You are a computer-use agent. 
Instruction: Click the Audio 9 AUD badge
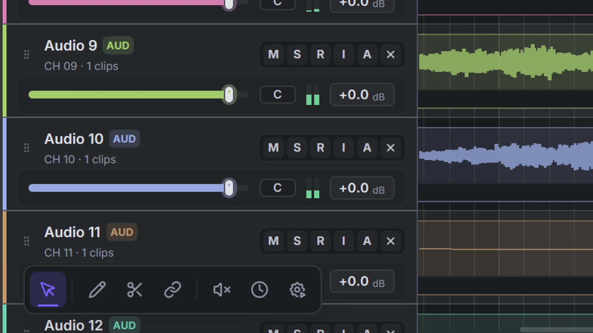point(118,46)
